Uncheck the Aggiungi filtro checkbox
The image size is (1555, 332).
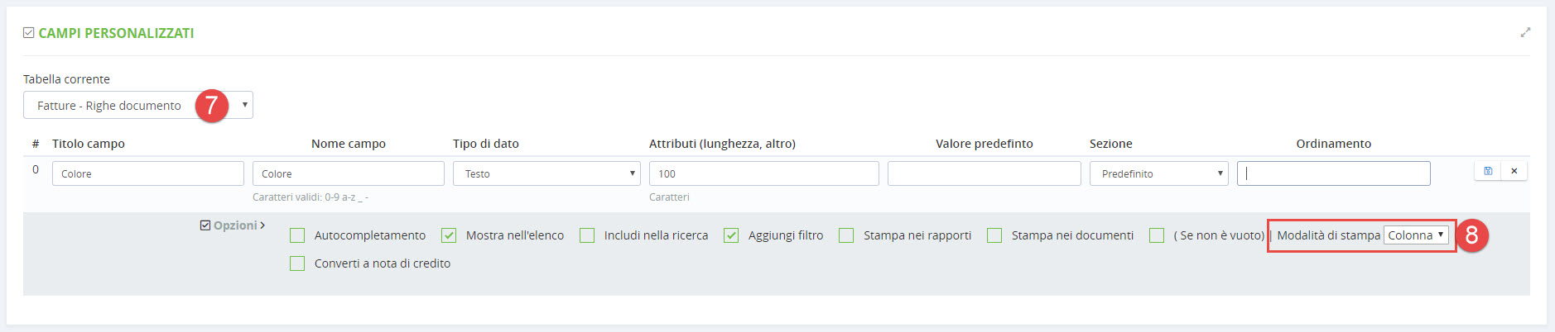point(731,235)
